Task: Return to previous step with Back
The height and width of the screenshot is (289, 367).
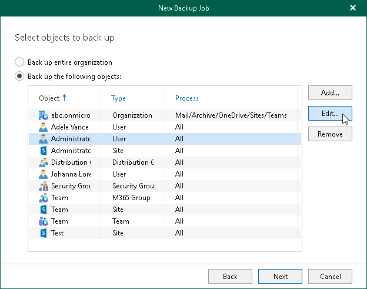Action: tap(230, 276)
